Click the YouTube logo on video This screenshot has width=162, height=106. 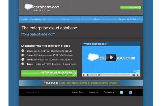(x=136, y=71)
